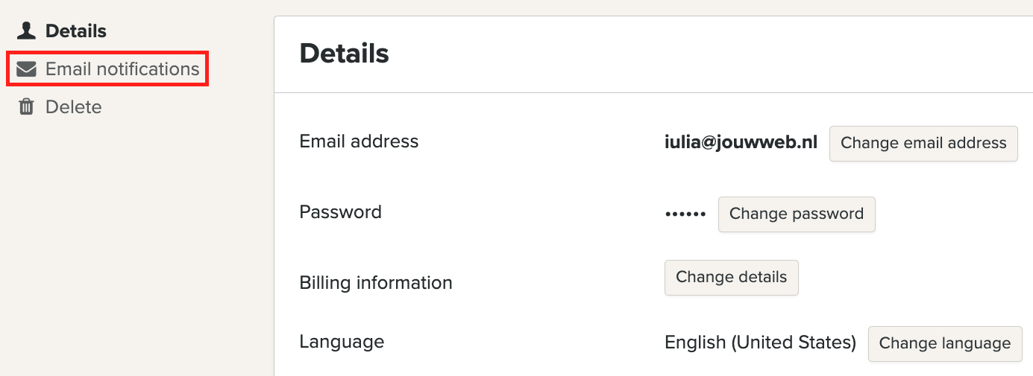Screen dimensions: 1033x376
Task: Open the Details section in sidebar
Action: [75, 31]
